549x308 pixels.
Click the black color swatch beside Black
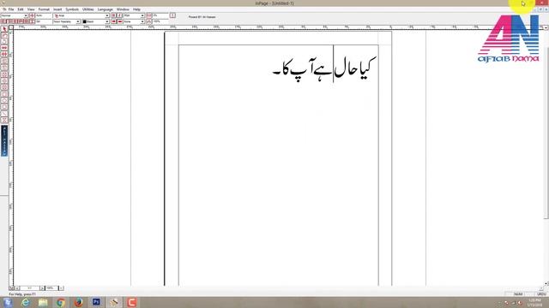(84, 21)
